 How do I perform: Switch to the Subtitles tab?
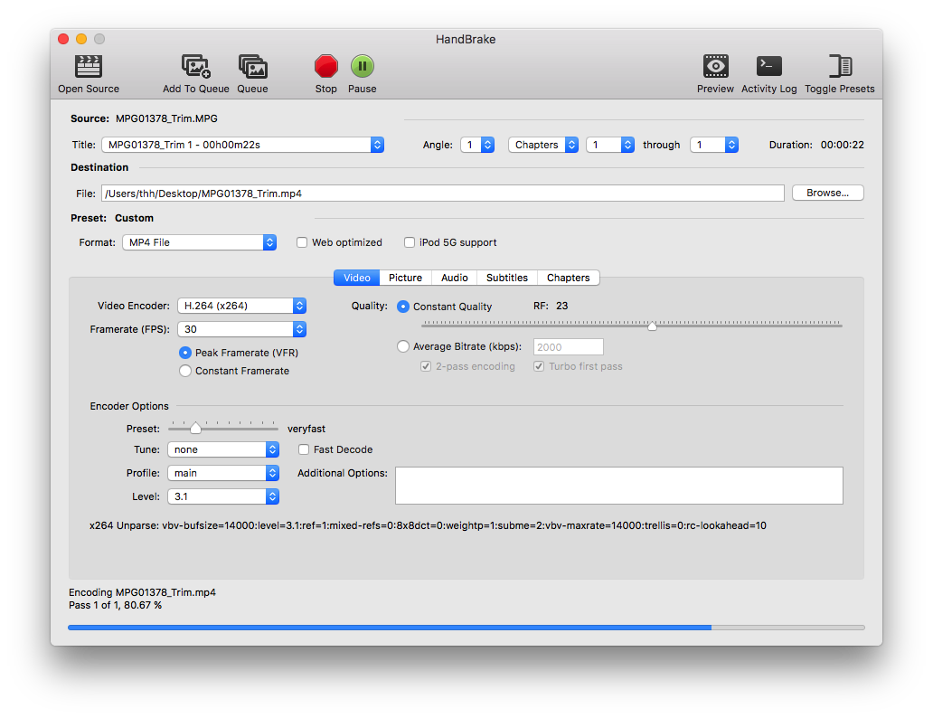[507, 278]
